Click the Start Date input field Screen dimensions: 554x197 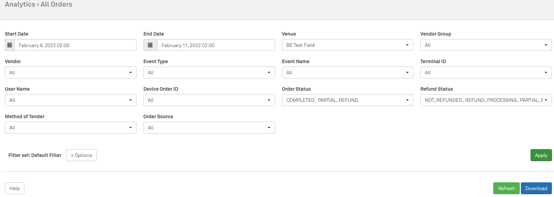pos(75,45)
